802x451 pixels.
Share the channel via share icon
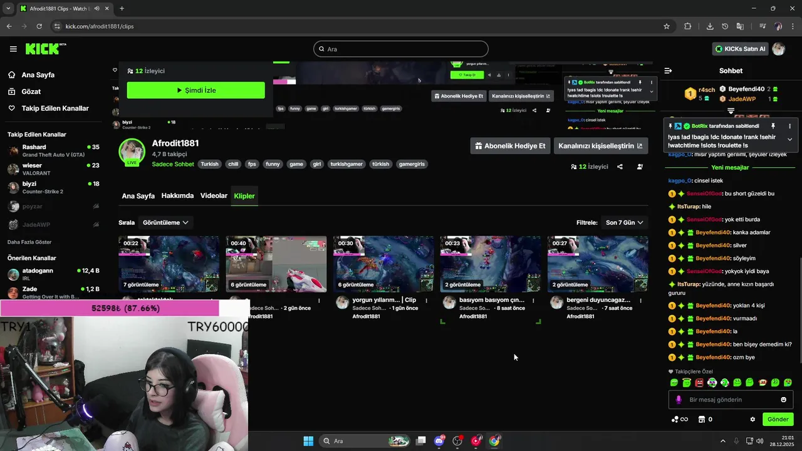(620, 167)
